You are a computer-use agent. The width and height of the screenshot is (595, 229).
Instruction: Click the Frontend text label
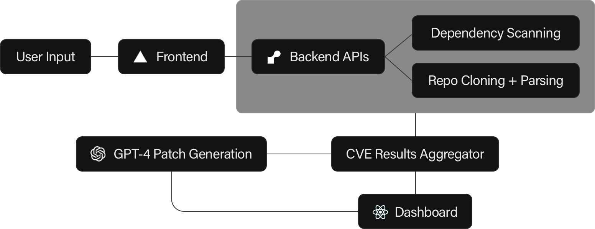point(182,57)
